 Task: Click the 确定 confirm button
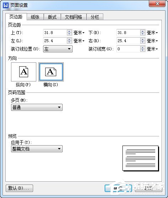click(119, 188)
